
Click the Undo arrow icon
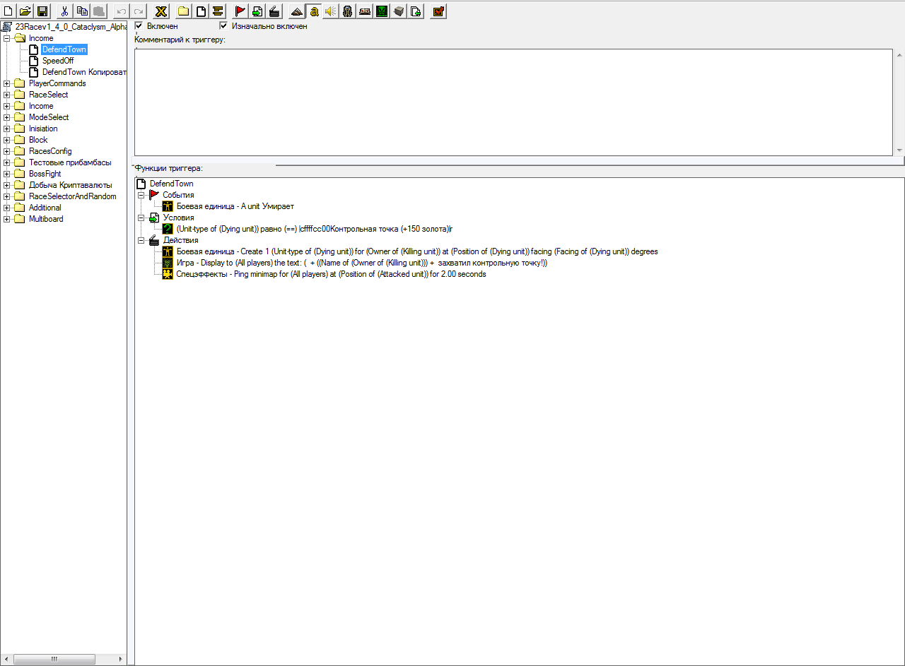click(x=122, y=11)
